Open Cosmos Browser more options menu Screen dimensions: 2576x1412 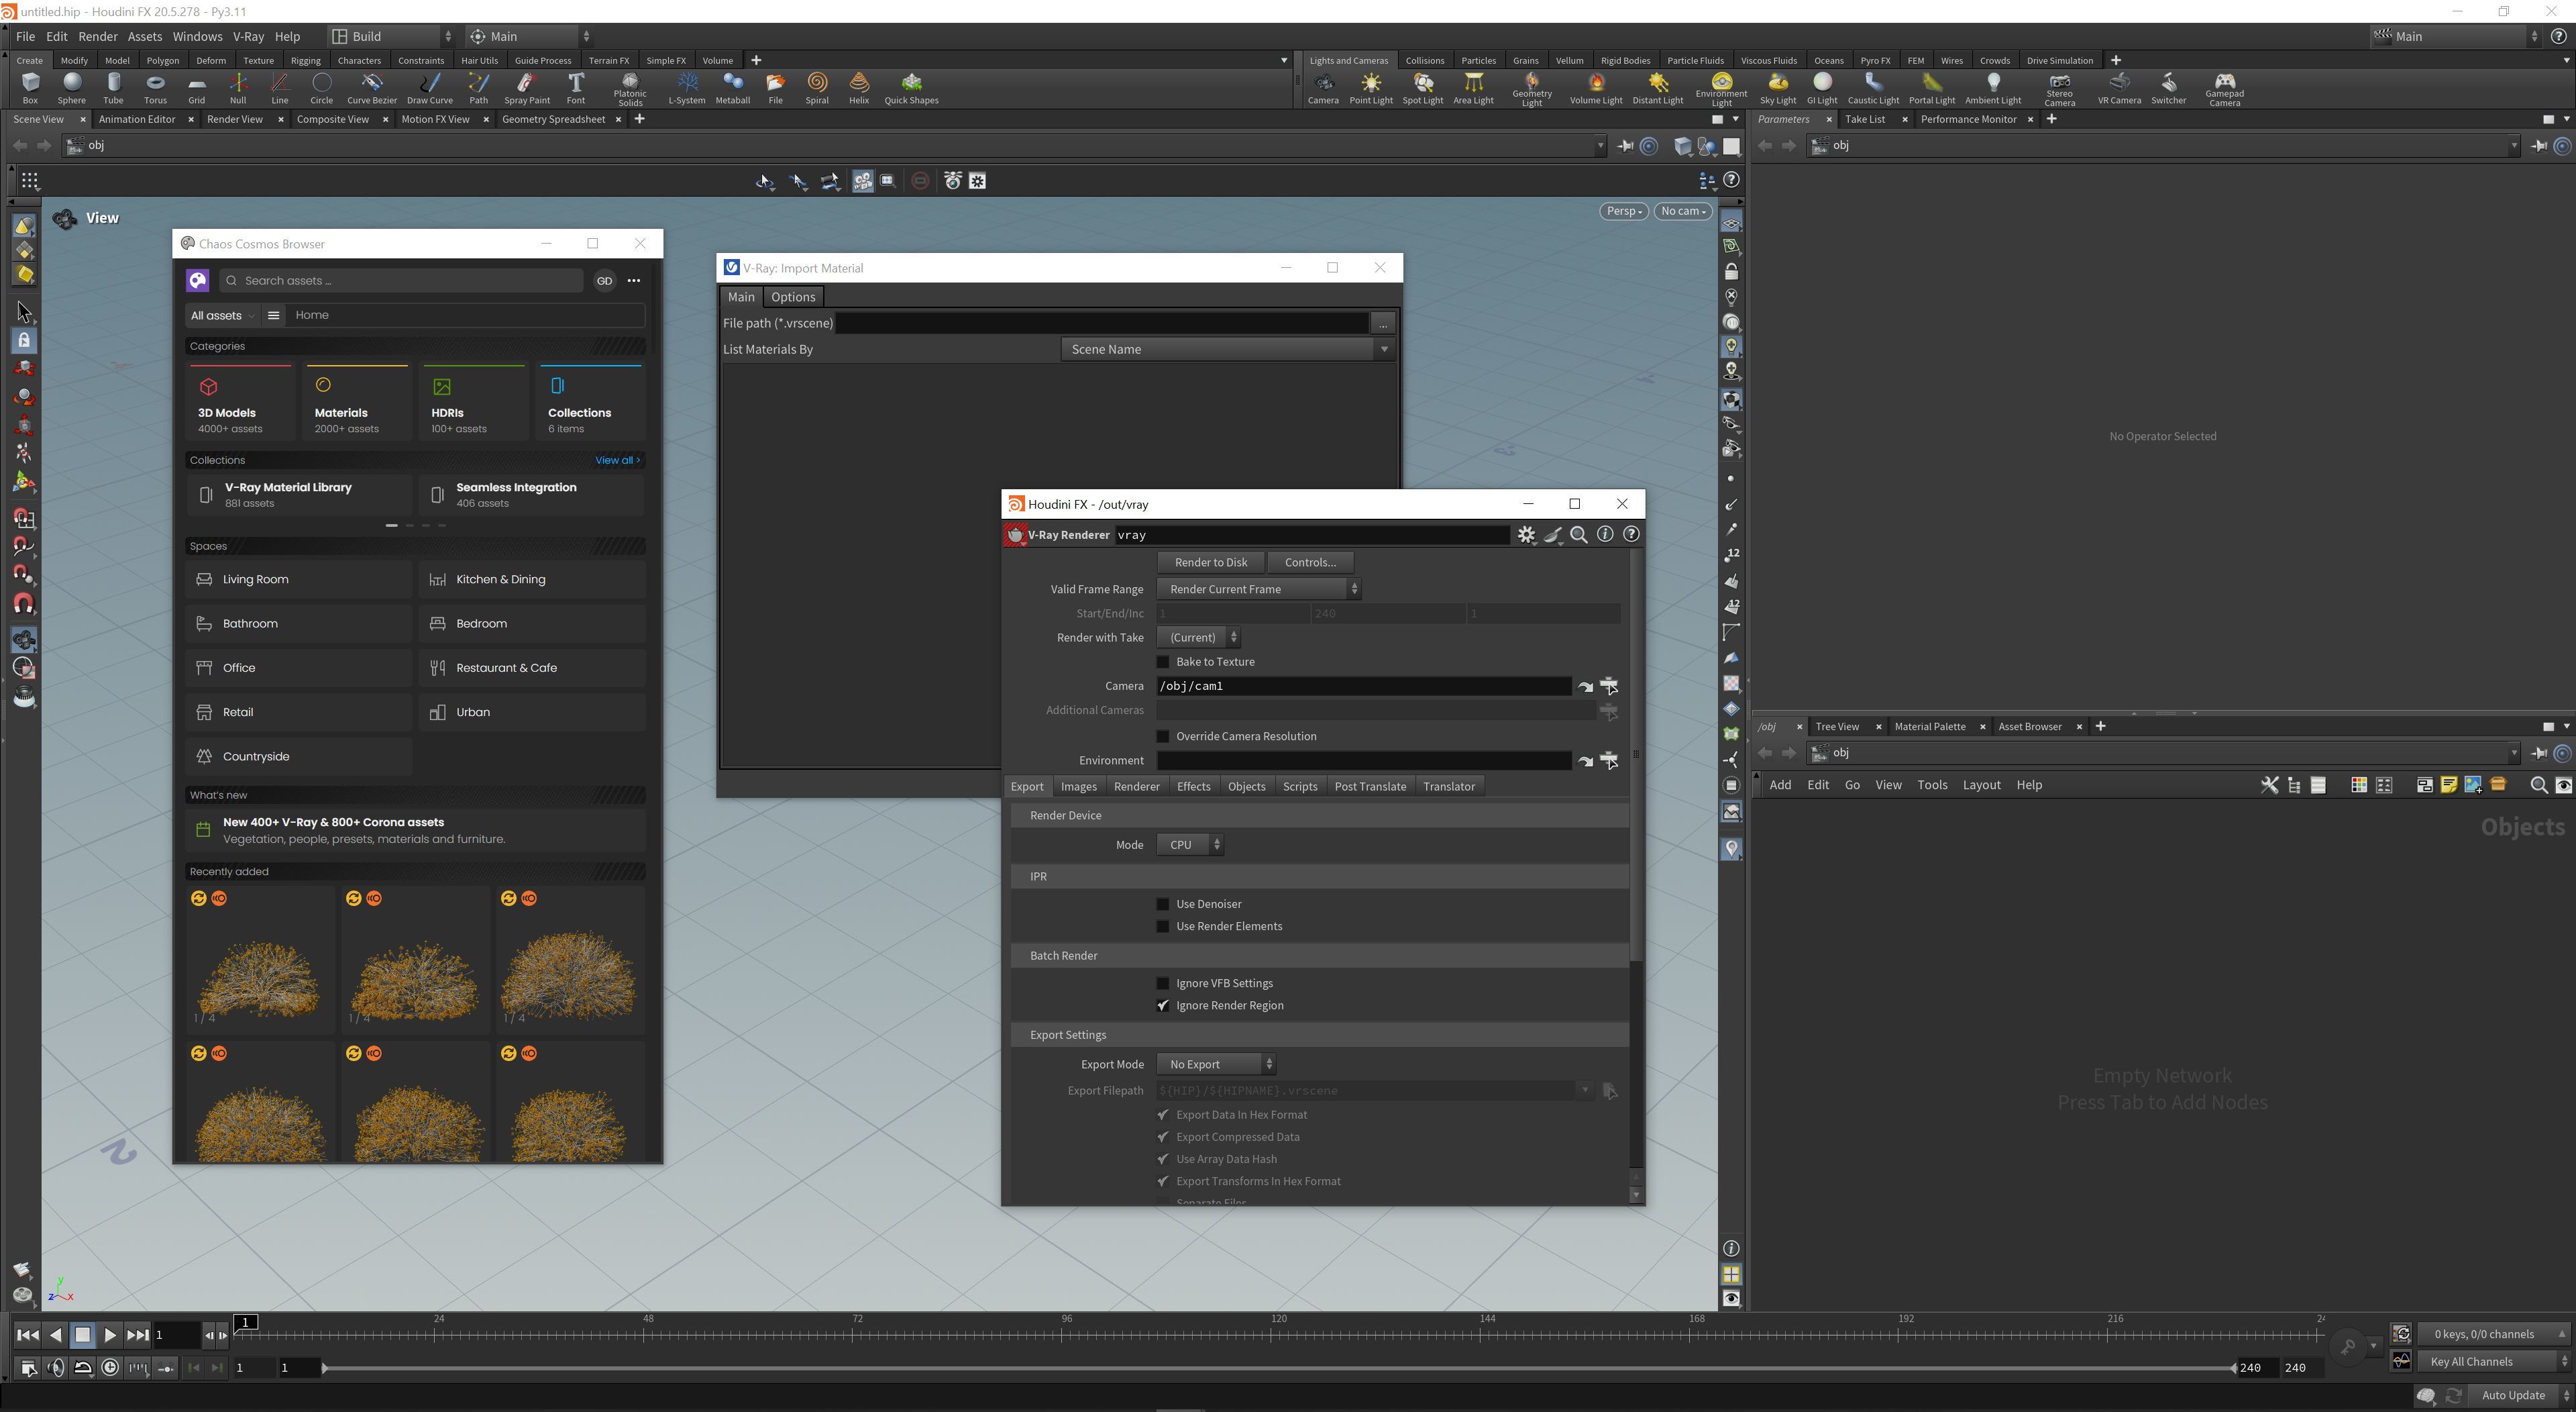coord(633,281)
